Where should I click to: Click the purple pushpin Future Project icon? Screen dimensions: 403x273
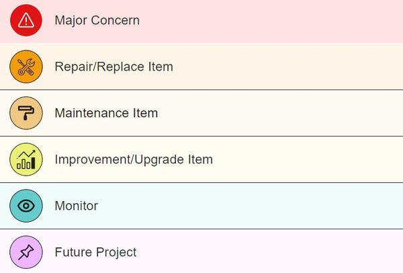[26, 252]
